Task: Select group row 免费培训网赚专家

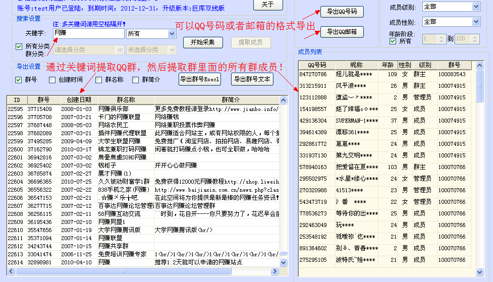Action: point(143,254)
